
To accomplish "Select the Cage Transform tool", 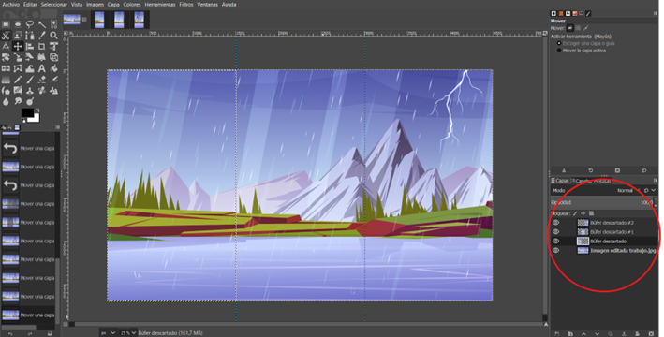I will pos(18,68).
